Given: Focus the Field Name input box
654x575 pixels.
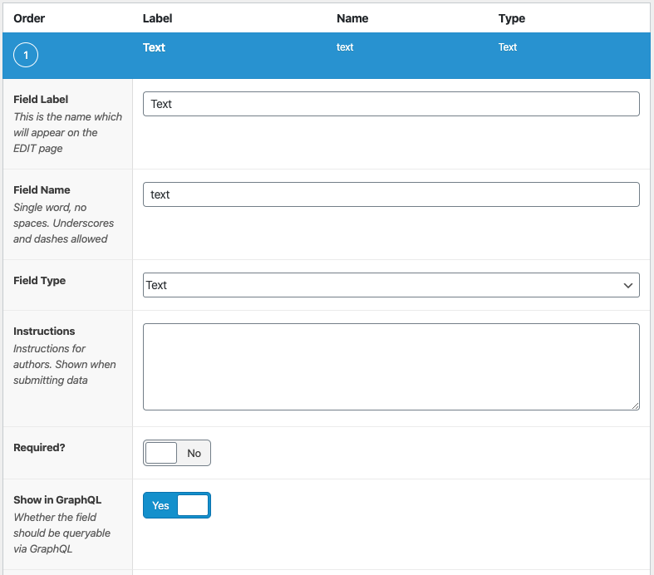Looking at the screenshot, I should (x=391, y=194).
